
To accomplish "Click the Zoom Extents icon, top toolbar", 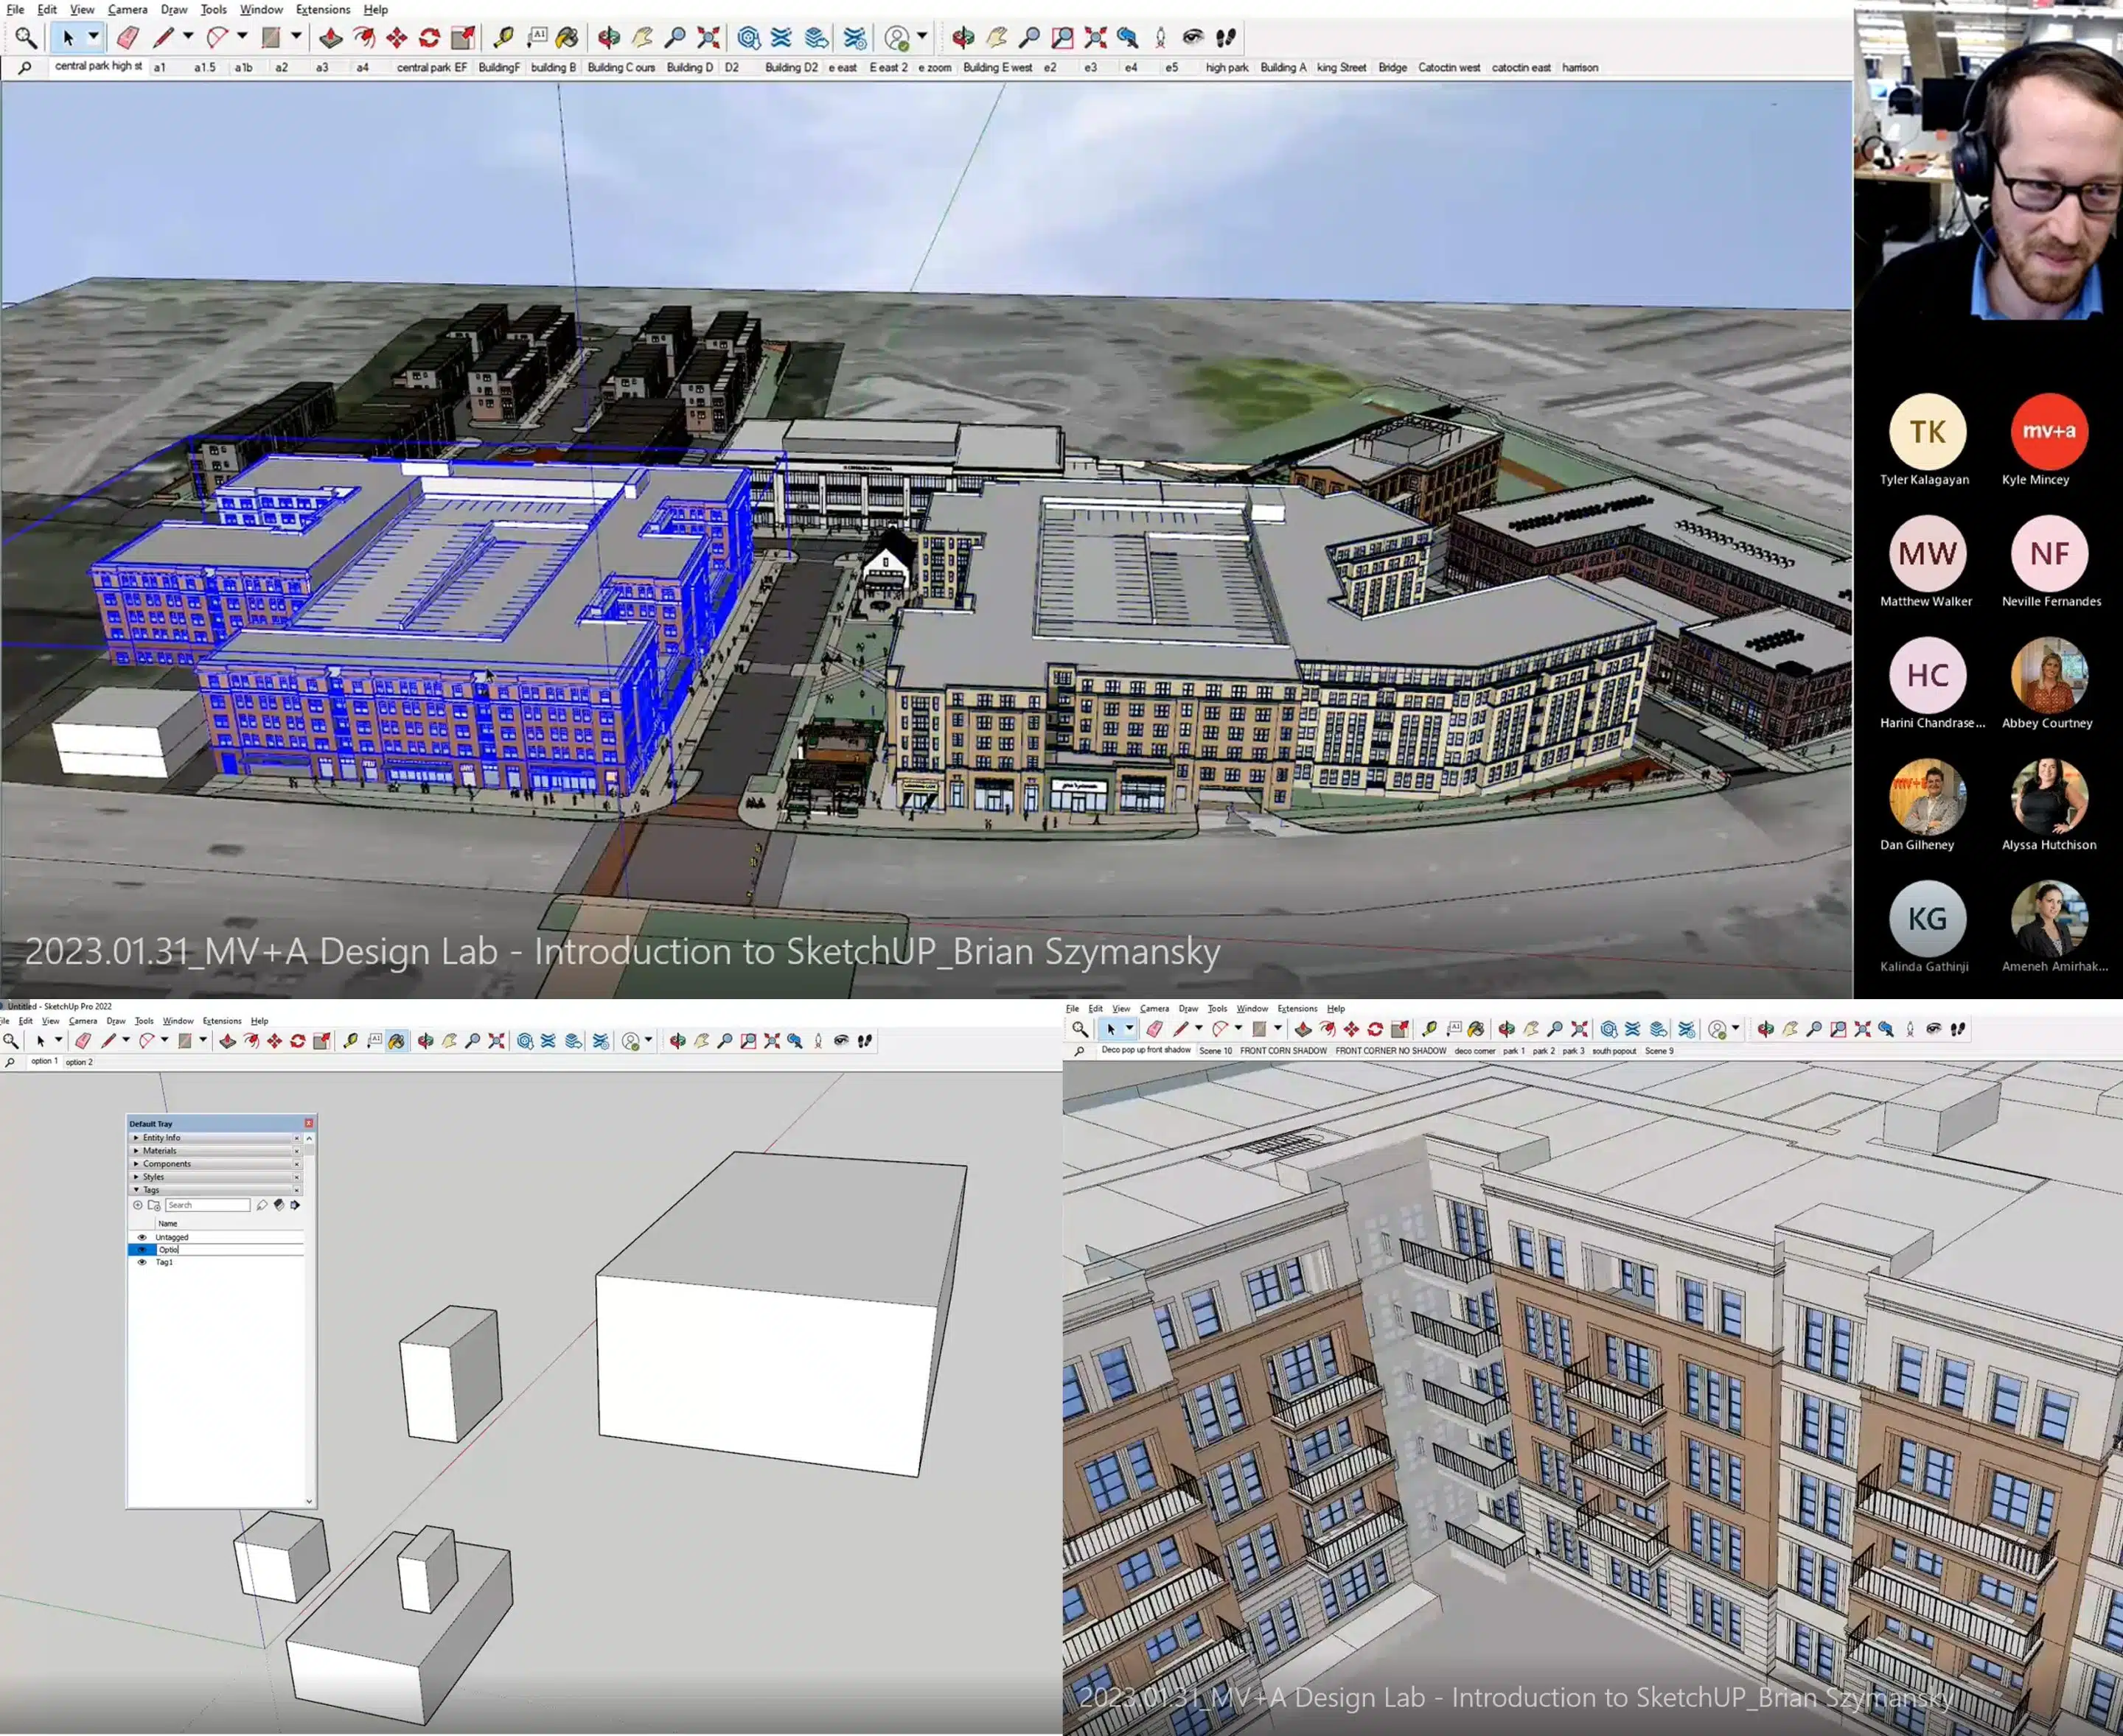I will click(x=708, y=38).
